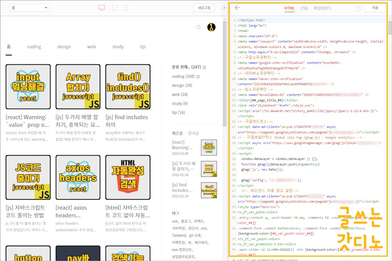Open recent post [js] find includes in sidebar
Viewport: 392px width, 261px height.
(x=182, y=187)
